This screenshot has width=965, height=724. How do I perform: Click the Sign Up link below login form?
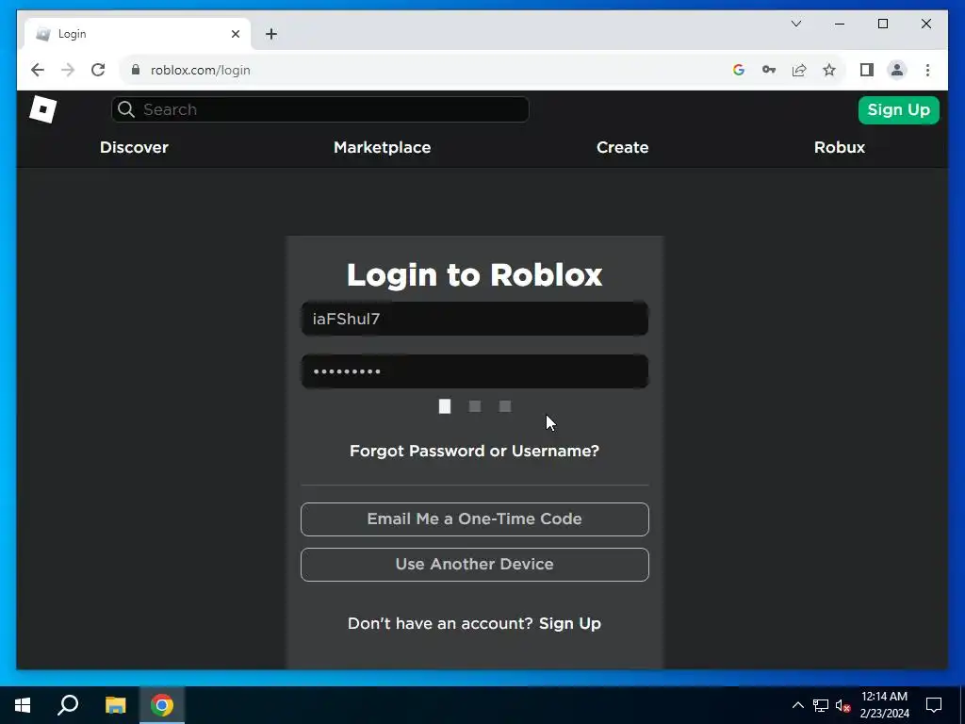(x=570, y=623)
